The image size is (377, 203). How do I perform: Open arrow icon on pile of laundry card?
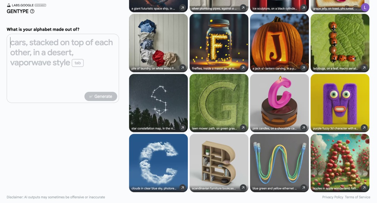point(183,68)
